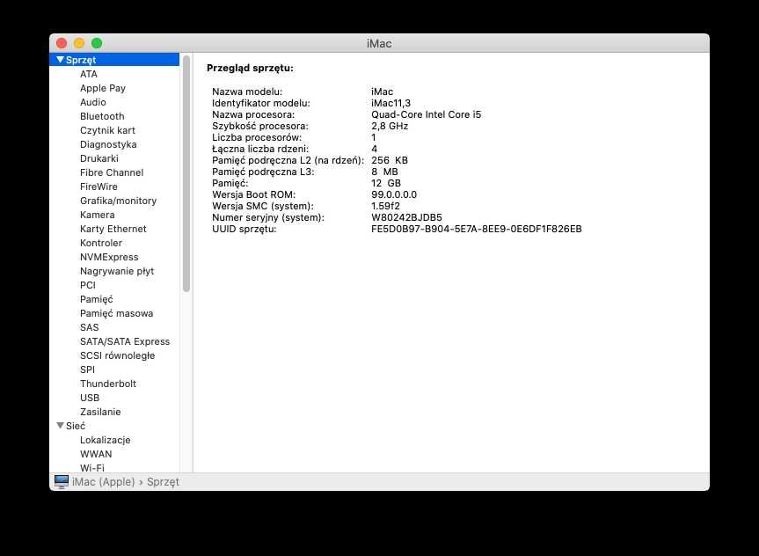Open the Audio category
This screenshot has height=556, width=759.
93,102
